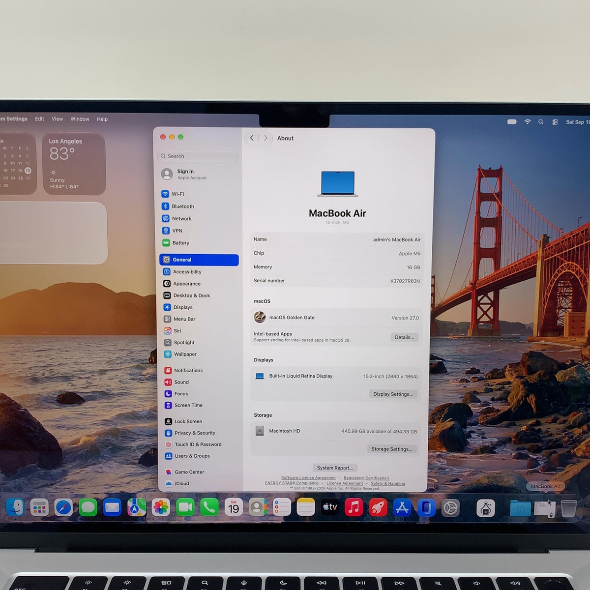This screenshot has width=590, height=590.
Task: Select General in the sidebar
Action: (x=199, y=260)
